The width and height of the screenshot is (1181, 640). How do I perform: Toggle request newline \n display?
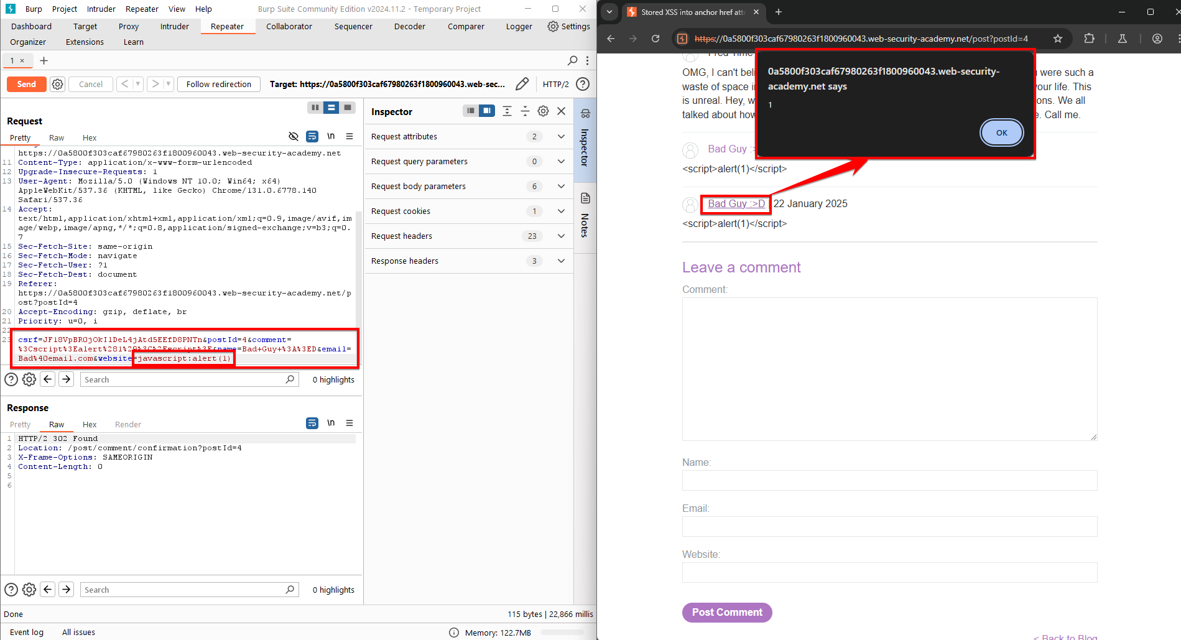331,136
